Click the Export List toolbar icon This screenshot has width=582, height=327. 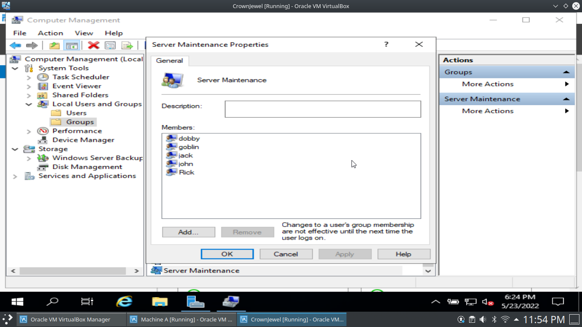click(x=127, y=46)
